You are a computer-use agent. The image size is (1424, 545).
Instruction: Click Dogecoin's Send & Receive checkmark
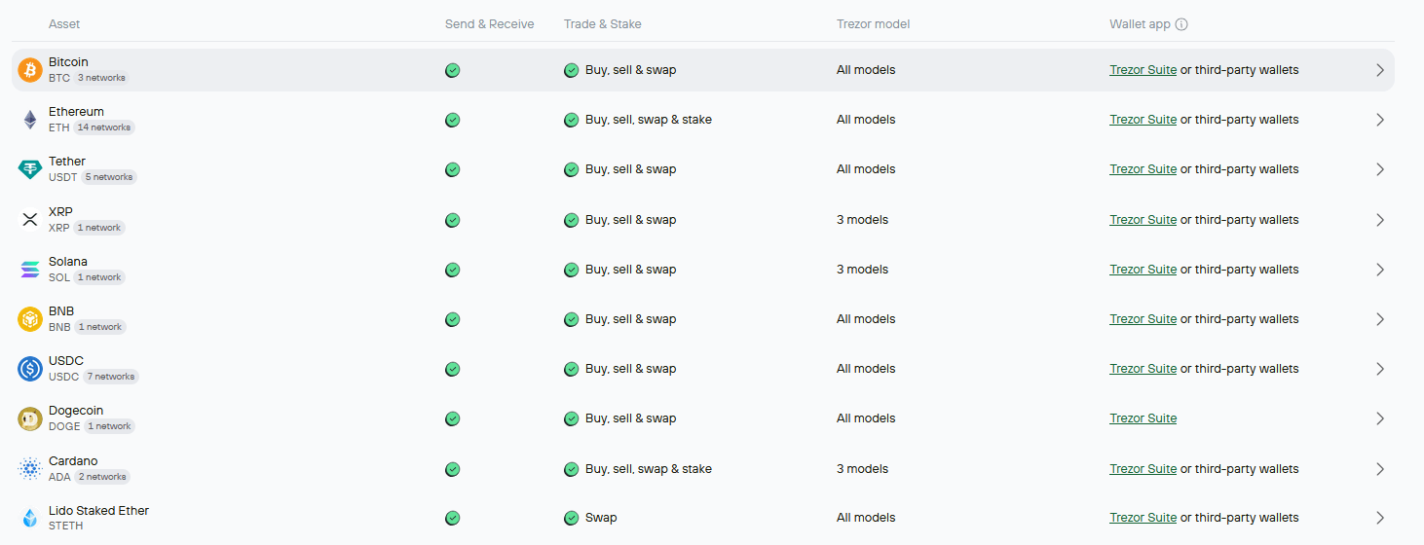(452, 418)
